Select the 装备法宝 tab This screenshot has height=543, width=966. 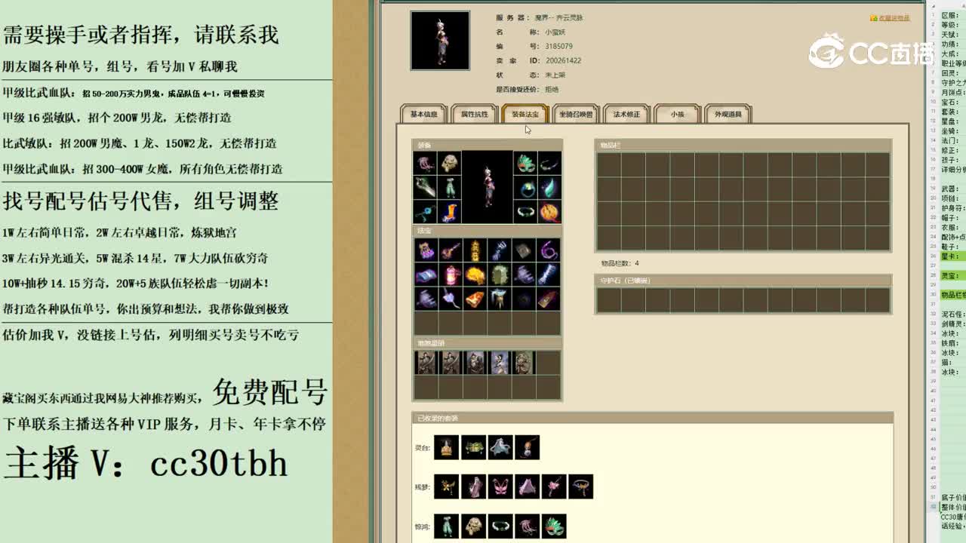(525, 115)
